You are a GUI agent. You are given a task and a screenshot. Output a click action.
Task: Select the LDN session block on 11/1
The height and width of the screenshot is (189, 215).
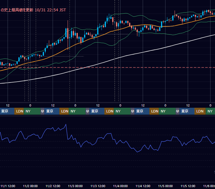[19, 111]
